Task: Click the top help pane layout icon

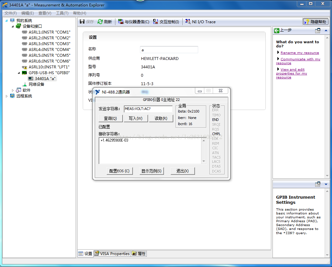Action: (317, 31)
